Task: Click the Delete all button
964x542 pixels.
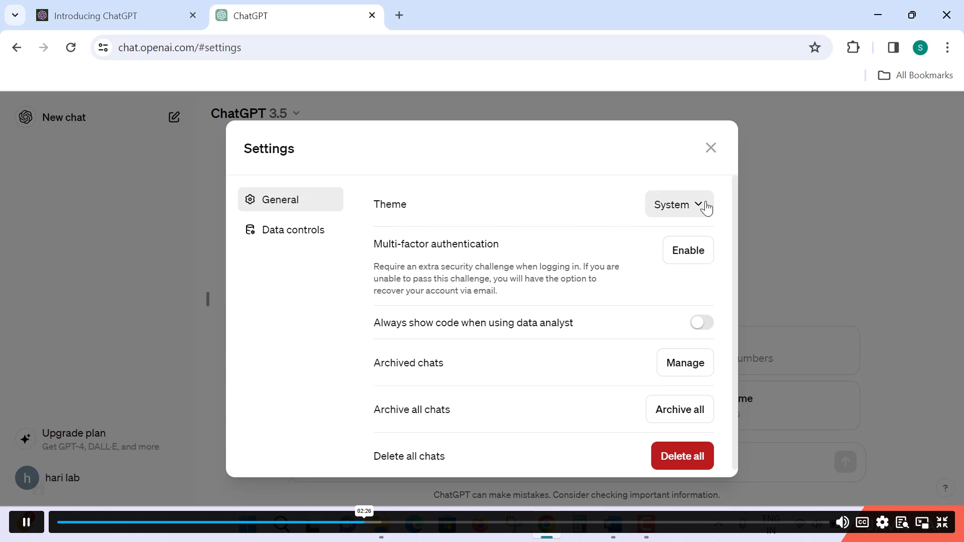Action: [x=682, y=456]
